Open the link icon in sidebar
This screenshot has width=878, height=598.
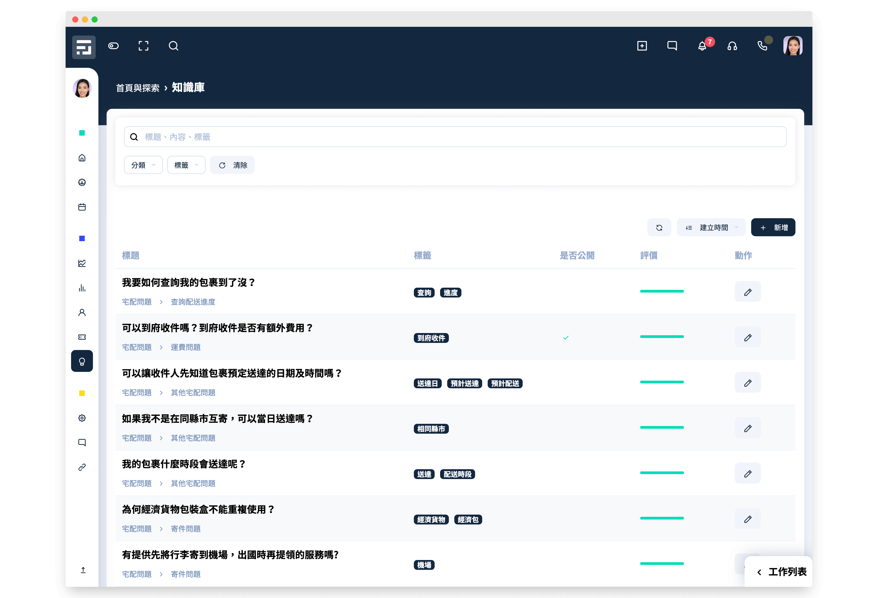82,468
